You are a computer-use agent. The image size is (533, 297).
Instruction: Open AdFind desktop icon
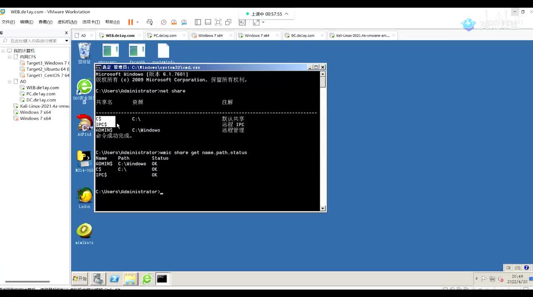84,125
